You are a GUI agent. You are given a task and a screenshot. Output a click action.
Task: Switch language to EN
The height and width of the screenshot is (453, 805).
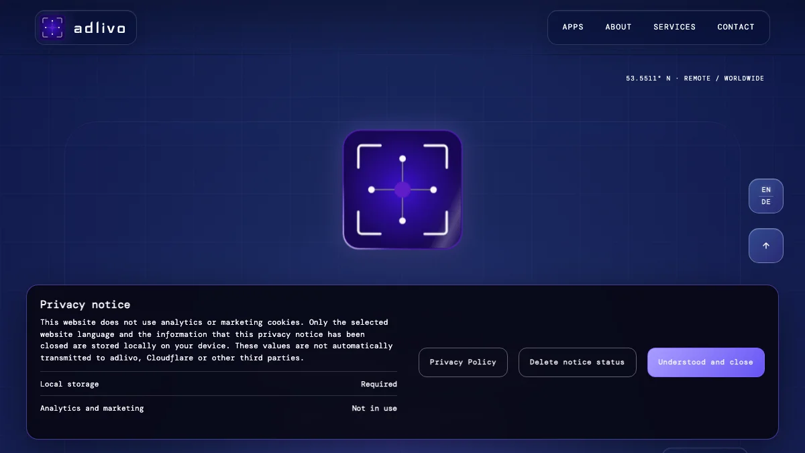766,190
